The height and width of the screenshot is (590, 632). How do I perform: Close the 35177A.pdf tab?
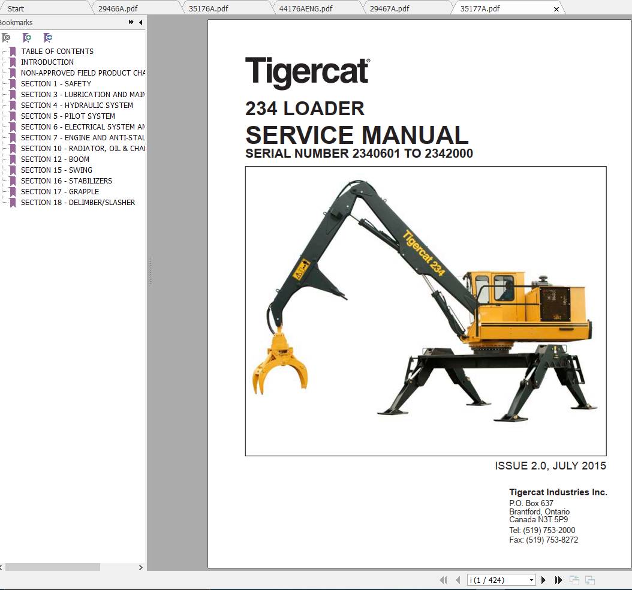pos(556,8)
